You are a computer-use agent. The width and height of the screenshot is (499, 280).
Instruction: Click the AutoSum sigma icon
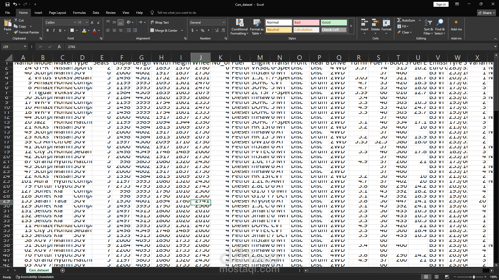[399, 20]
